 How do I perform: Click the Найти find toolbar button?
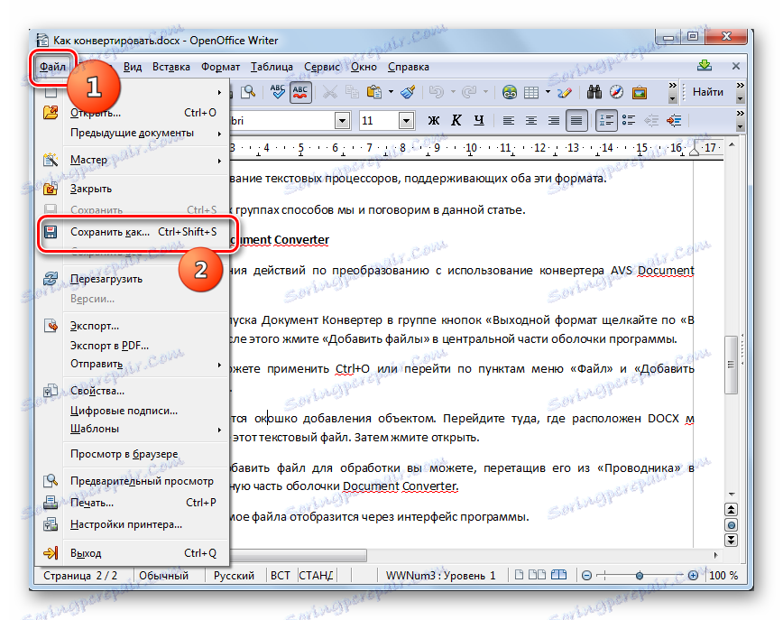[707, 92]
